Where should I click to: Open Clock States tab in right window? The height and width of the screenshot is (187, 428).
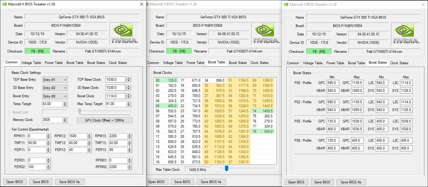[399, 63]
